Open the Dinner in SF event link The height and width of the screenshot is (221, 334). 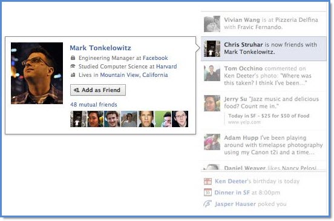232,193
